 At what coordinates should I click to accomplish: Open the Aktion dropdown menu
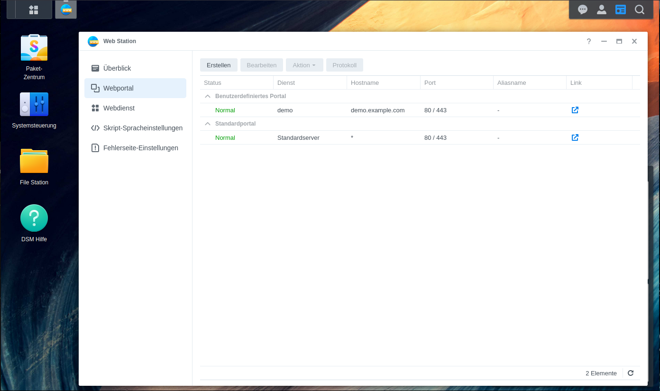304,65
